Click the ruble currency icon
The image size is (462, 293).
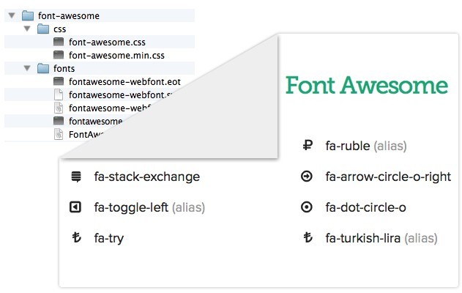307,146
